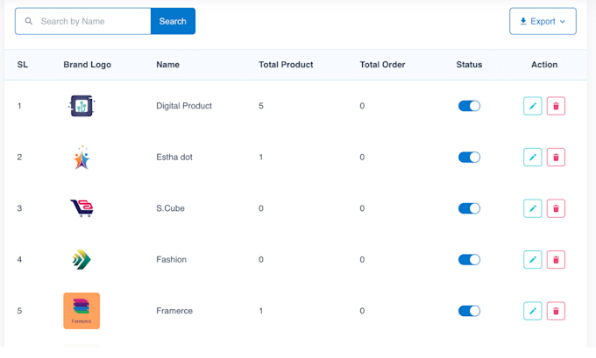Click total order value for Digital Product
Image resolution: width=596 pixels, height=358 pixels.
(x=362, y=106)
